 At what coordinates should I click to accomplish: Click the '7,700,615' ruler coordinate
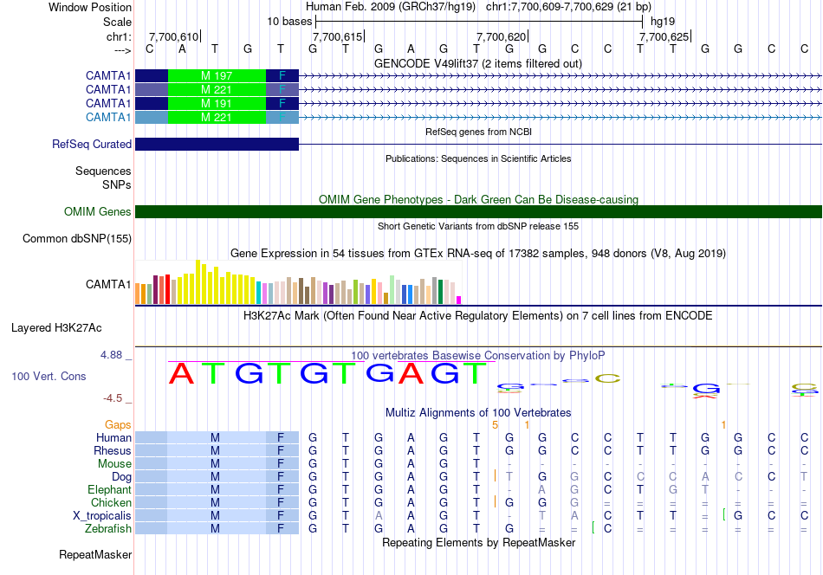338,36
